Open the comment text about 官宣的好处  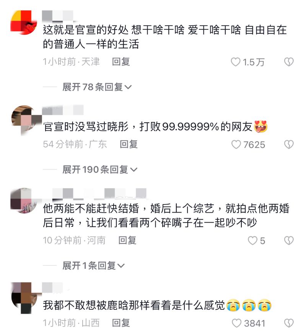tap(164, 37)
